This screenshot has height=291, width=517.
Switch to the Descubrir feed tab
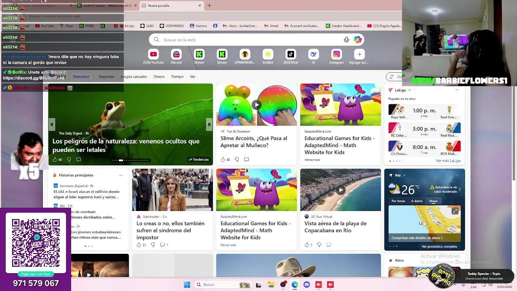81,76
